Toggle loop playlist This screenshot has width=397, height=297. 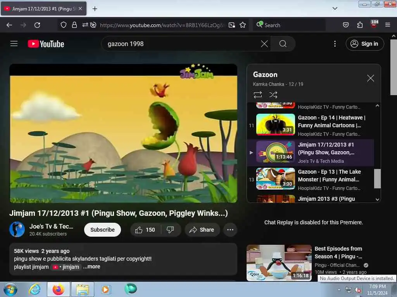[x=258, y=95]
